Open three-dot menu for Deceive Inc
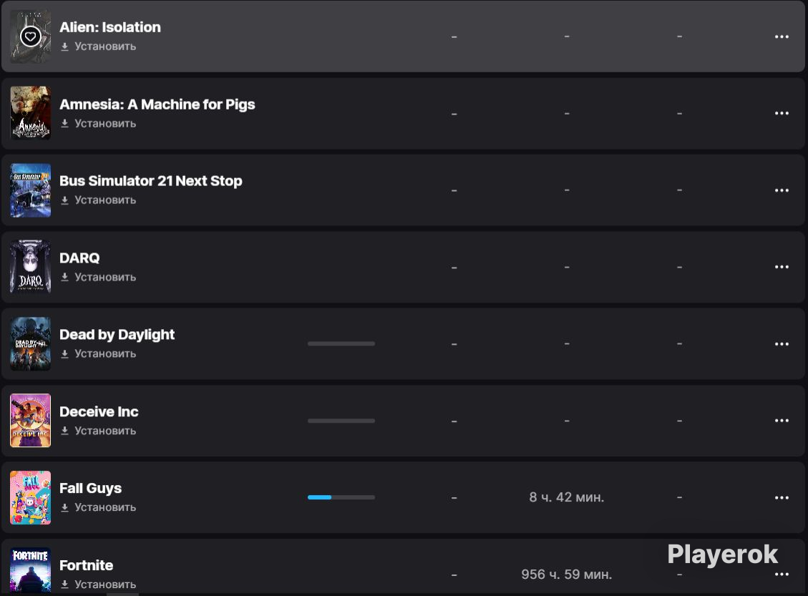Image resolution: width=808 pixels, height=596 pixels. click(782, 420)
